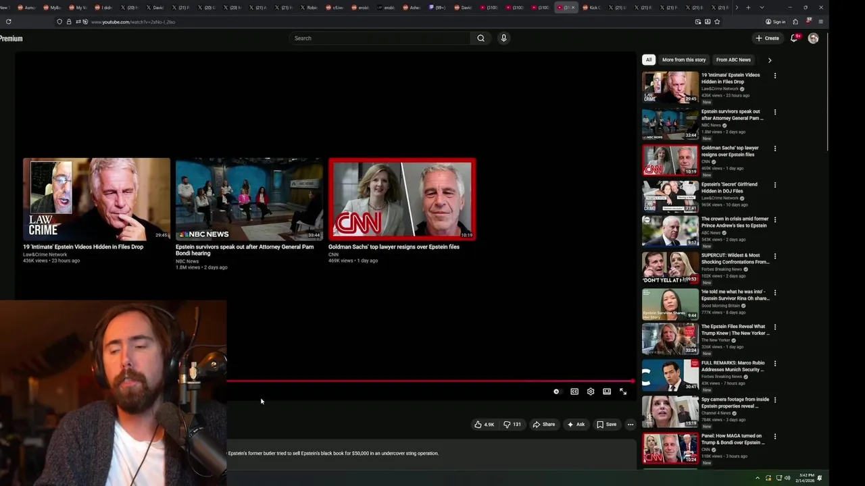Screen dimensions: 865x486
Task: Toggle closed captions CC button
Action: click(574, 391)
